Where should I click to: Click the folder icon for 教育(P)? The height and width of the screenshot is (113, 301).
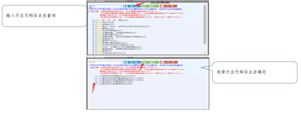click(100, 51)
